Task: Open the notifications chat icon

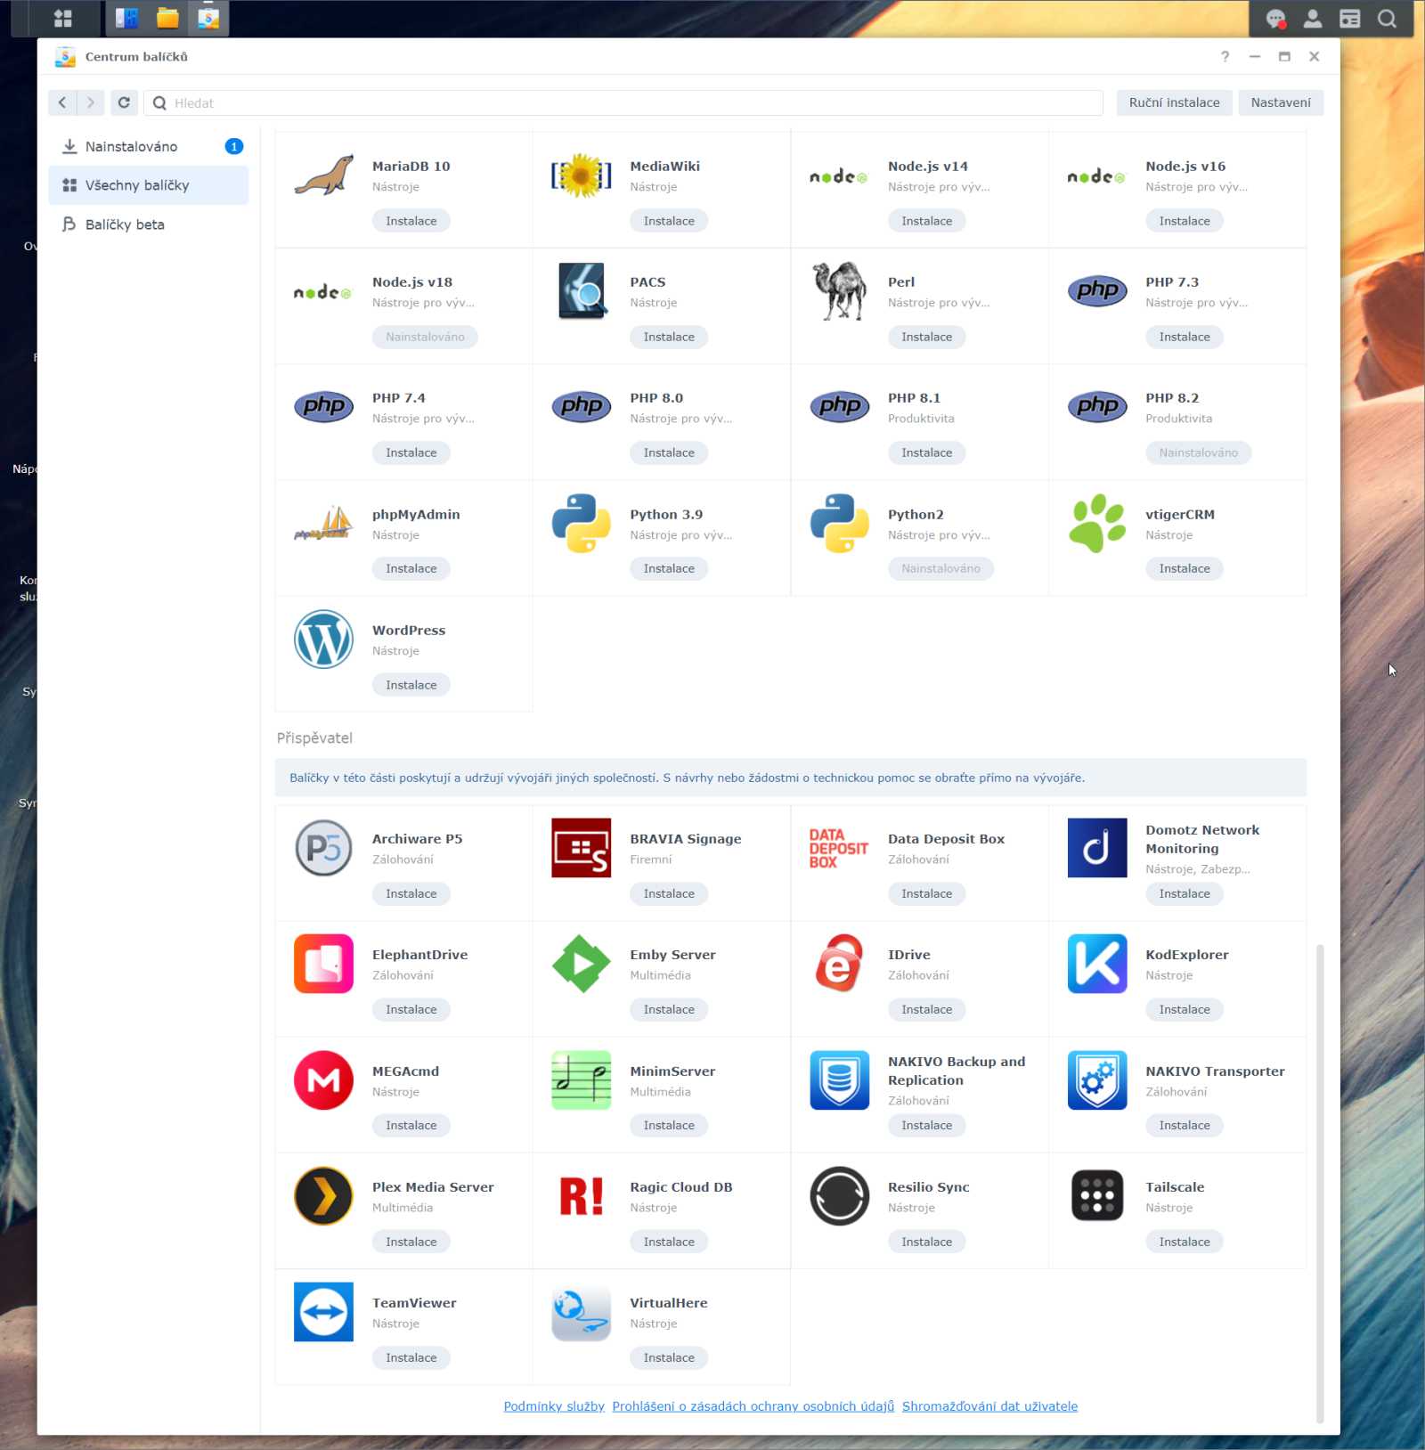Action: (x=1275, y=19)
